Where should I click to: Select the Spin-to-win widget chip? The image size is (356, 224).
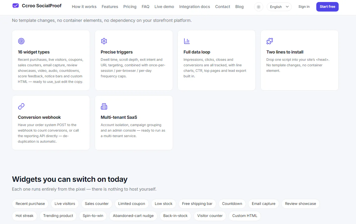tap(93, 216)
